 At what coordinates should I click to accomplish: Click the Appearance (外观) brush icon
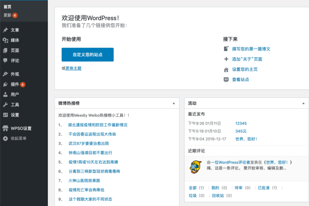click(x=5, y=74)
